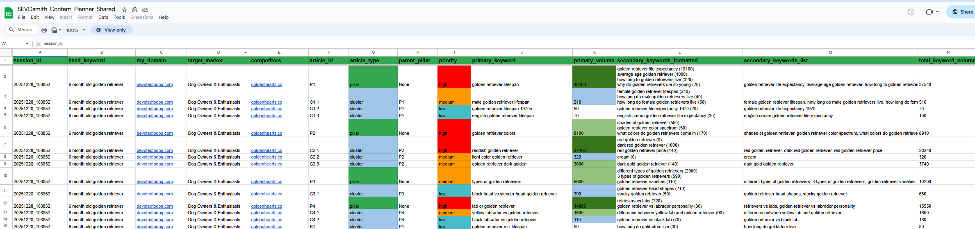Click the magnifier icon in Menus search

(11, 30)
